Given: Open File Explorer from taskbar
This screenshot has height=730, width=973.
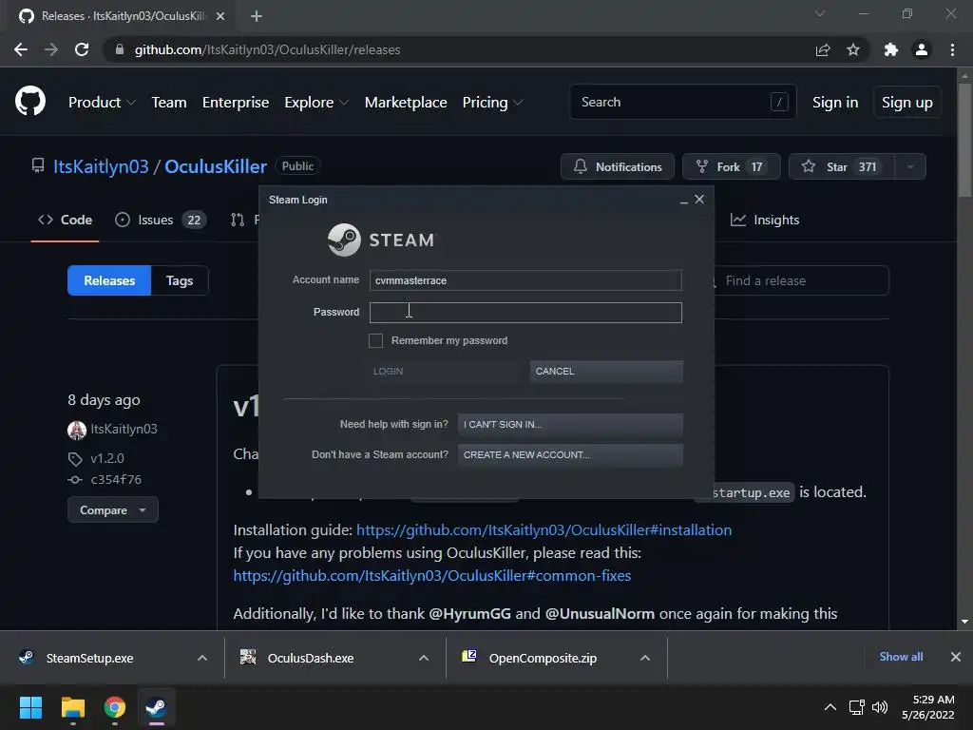Looking at the screenshot, I should coord(72,707).
